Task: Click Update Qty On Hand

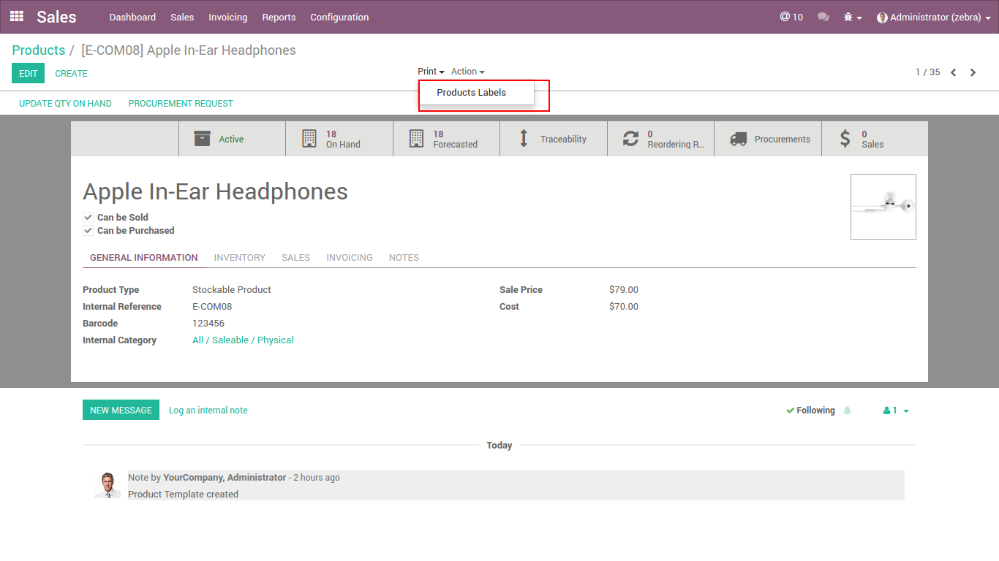Action: click(65, 104)
